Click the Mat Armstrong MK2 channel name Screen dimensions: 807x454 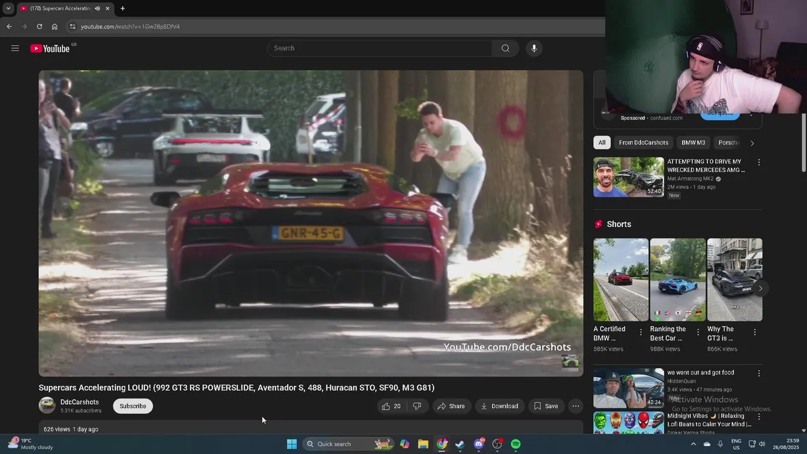tap(690, 178)
